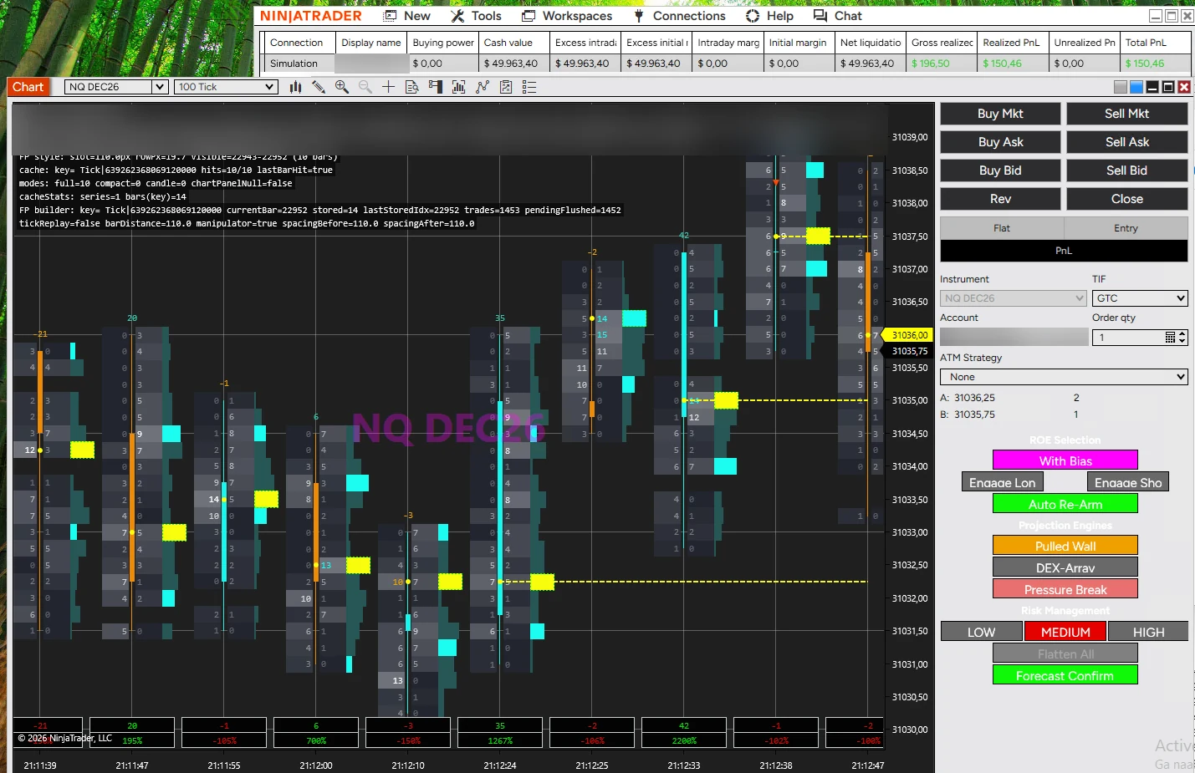Click the Sell Mkt button
Screen dimensions: 1195x773
1127,114
